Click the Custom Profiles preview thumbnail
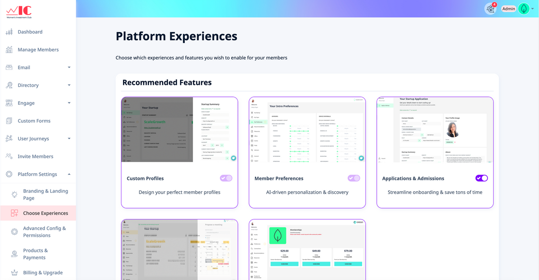 (180, 130)
